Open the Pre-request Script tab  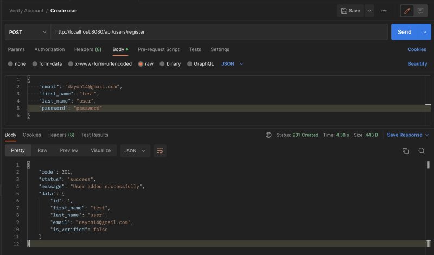[x=158, y=49]
